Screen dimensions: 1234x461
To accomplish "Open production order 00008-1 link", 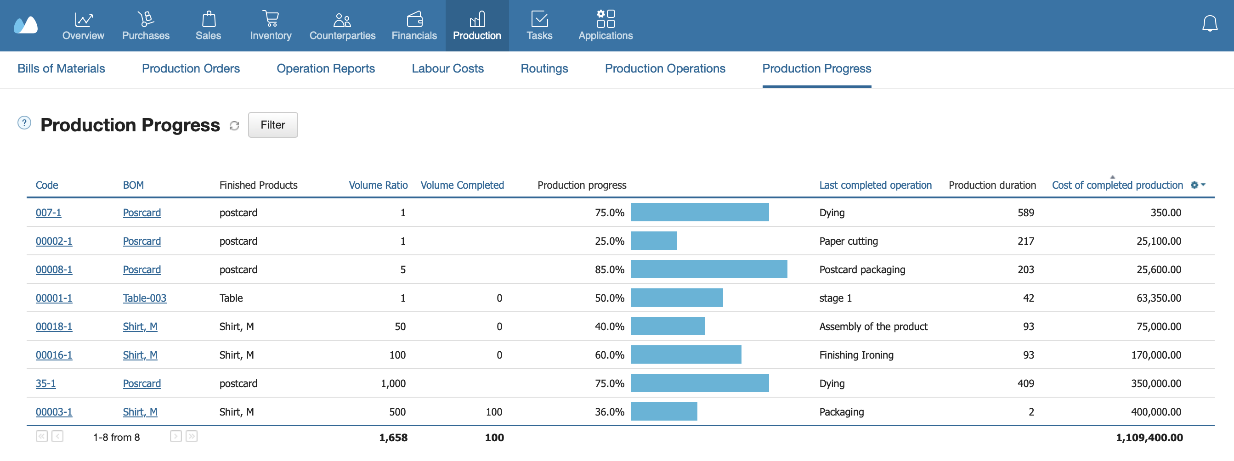I will tap(54, 270).
